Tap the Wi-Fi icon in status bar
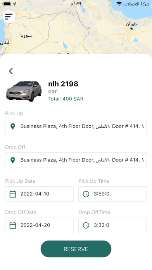Screen dimensions: 152x270 tap(119, 4)
